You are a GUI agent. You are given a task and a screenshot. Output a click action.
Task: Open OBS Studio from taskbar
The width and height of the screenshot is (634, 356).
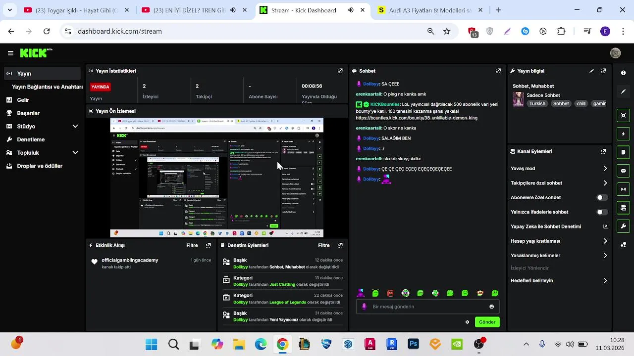click(478, 344)
